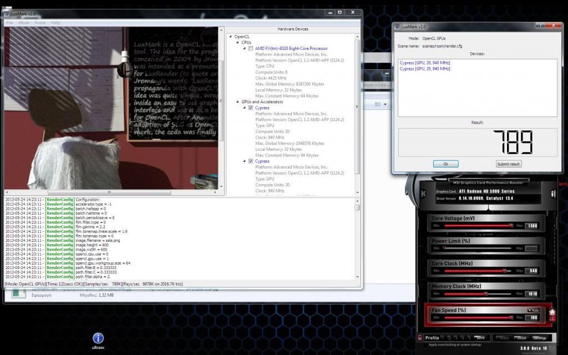
Task: Toggle the AMD FX-8320 processor checkbox
Action: point(251,48)
